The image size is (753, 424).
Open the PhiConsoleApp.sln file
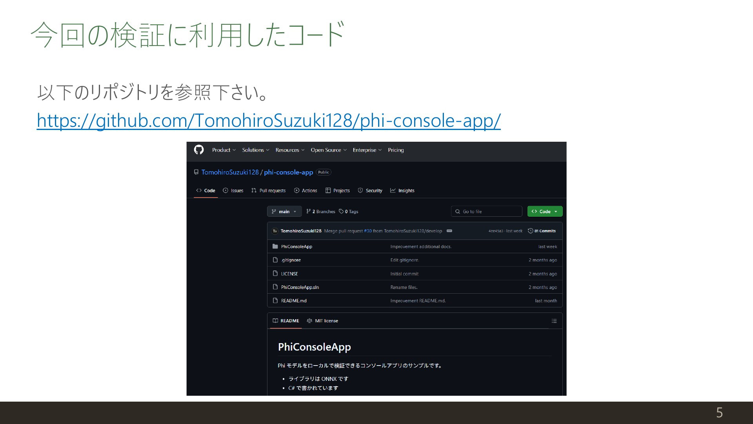[x=300, y=287]
